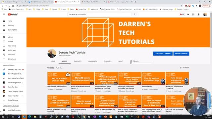Screen dimensions: 212x119
Task: Open the Windows Start button
Action: click(2, 117)
